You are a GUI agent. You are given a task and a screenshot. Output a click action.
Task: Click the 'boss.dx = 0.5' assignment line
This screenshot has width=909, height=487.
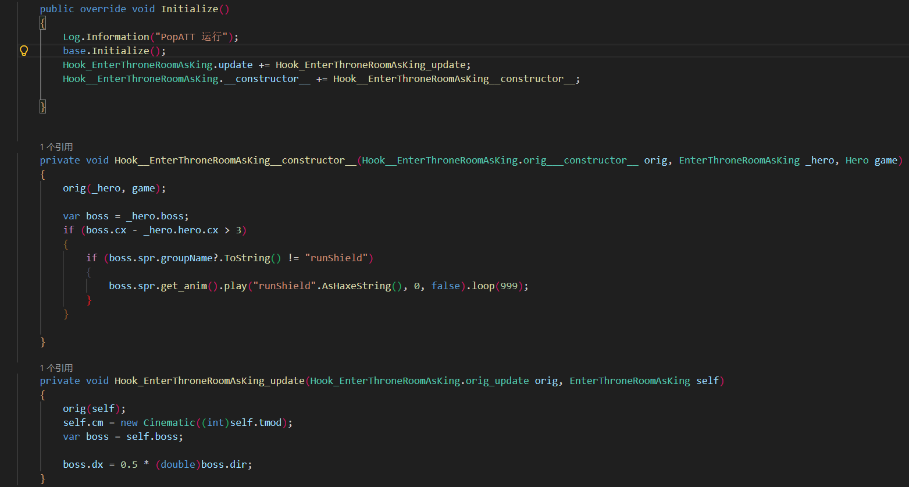tap(158, 464)
